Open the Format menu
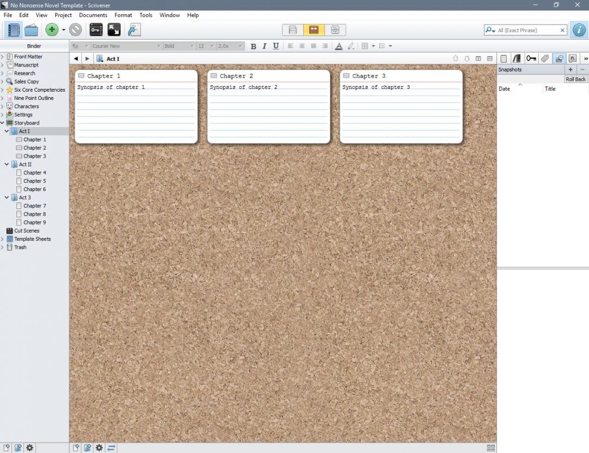The image size is (589, 453). pos(123,15)
